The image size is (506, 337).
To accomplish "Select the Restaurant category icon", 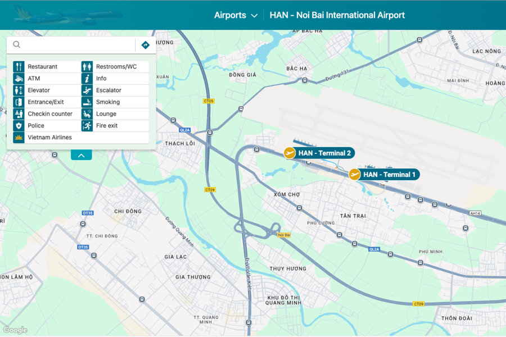I will point(19,66).
